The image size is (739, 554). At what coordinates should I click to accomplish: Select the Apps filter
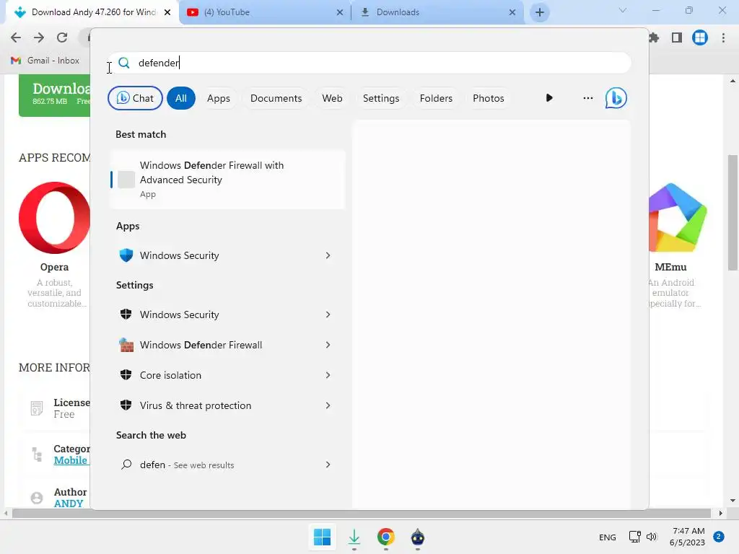coord(219,98)
